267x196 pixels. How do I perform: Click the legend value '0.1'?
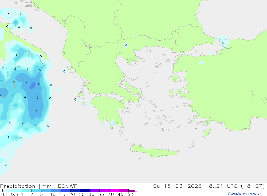tap(5, 194)
